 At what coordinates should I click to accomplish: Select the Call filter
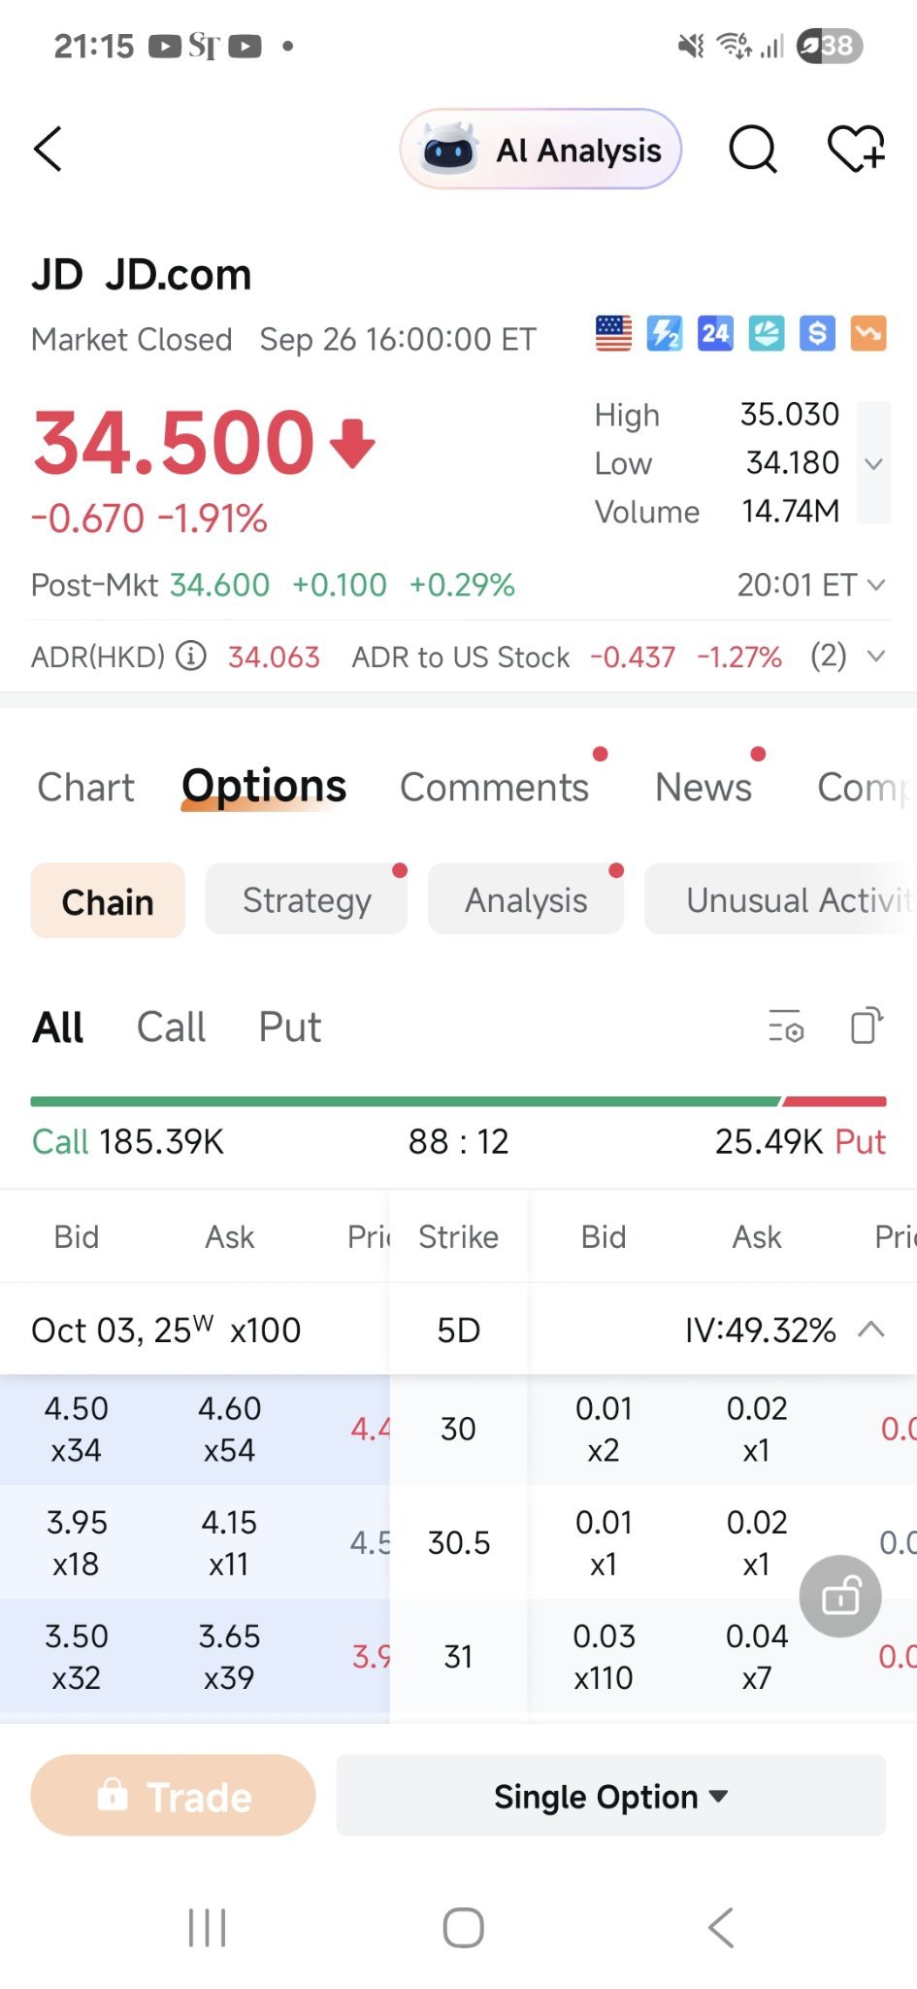pyautogui.click(x=171, y=1027)
